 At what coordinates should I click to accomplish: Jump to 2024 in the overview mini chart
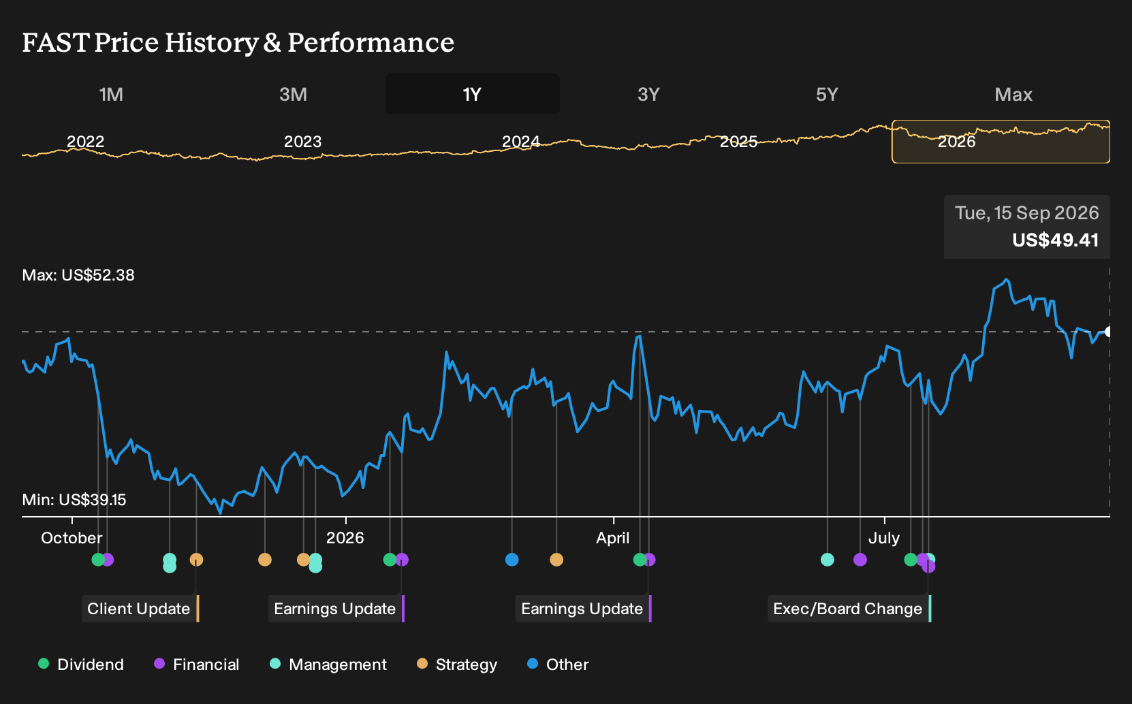click(x=521, y=142)
